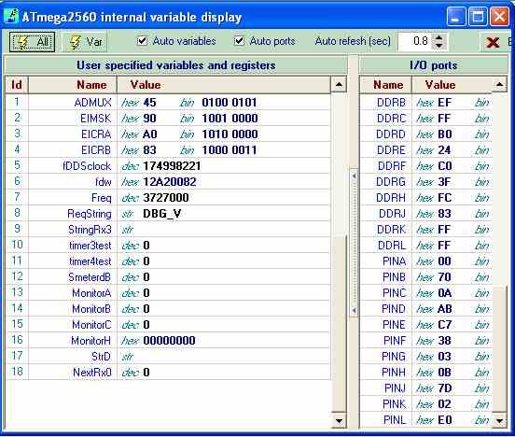Select the fDDSclock variable row
515x437 pixels.
pyautogui.click(x=168, y=166)
